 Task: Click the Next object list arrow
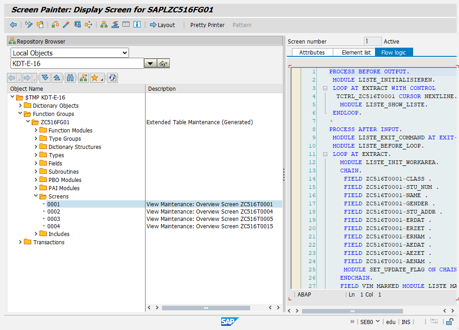pos(27,78)
